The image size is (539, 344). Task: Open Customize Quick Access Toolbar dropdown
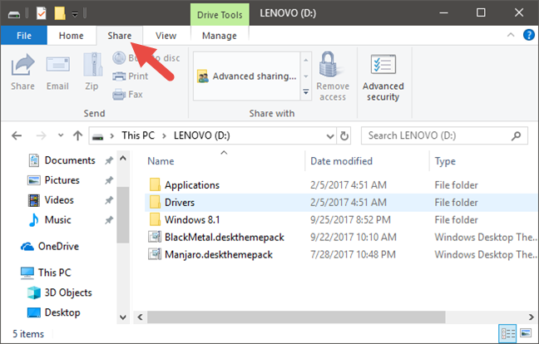(75, 14)
